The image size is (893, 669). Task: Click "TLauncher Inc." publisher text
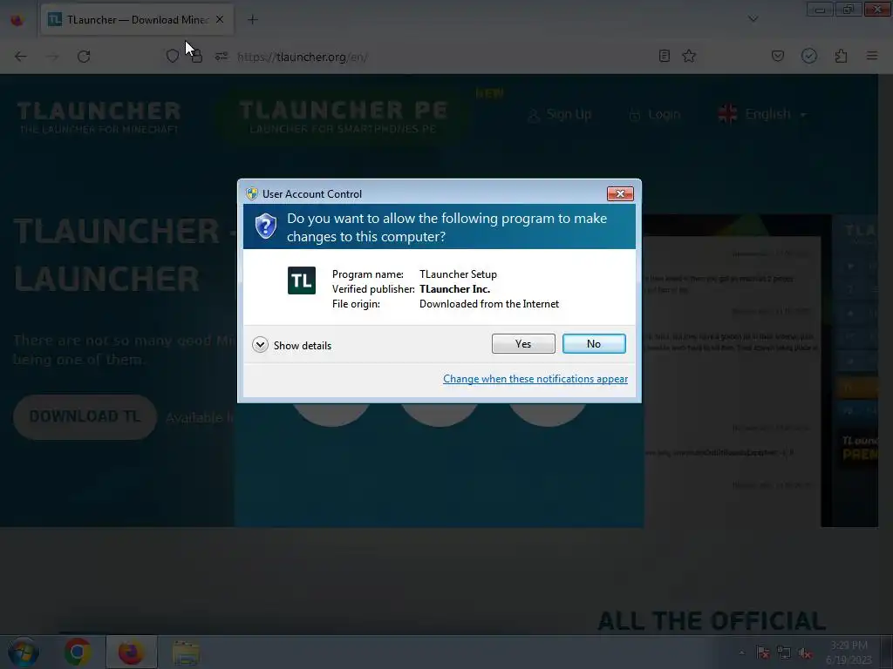pyautogui.click(x=454, y=289)
